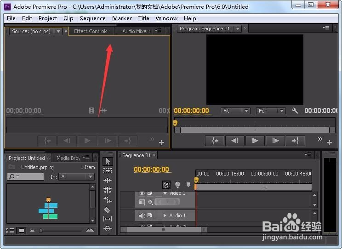Show more Program monitor transport buttons
Image resolution: width=342 pixels, height=249 pixels.
click(320, 139)
